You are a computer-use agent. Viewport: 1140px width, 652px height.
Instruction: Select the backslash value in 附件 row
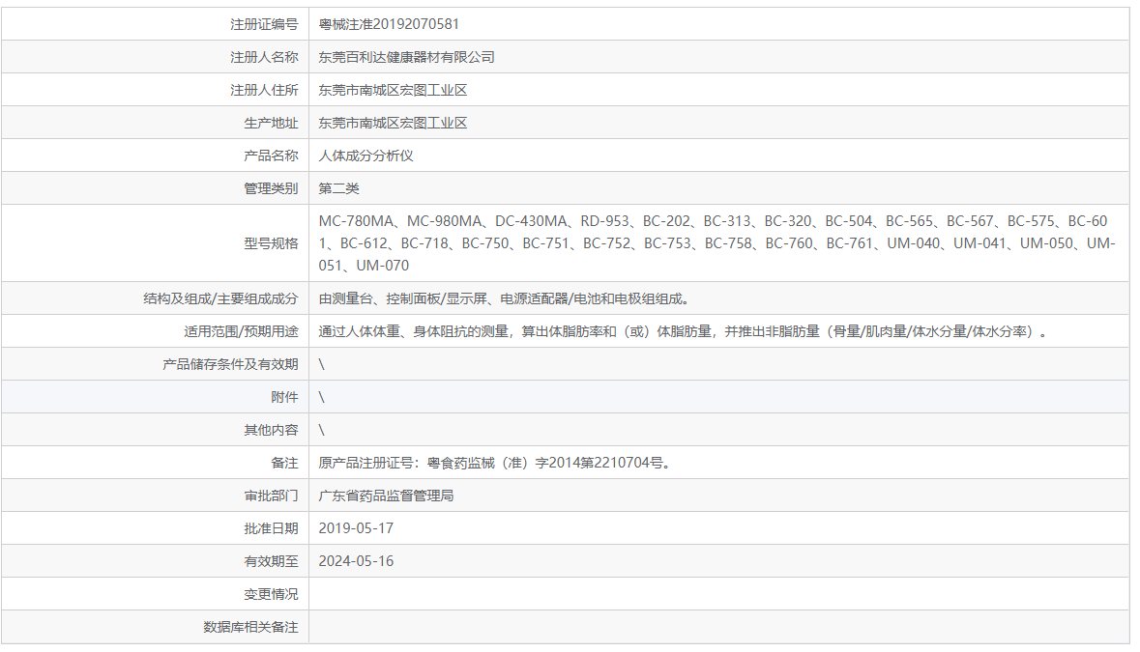pyautogui.click(x=321, y=397)
